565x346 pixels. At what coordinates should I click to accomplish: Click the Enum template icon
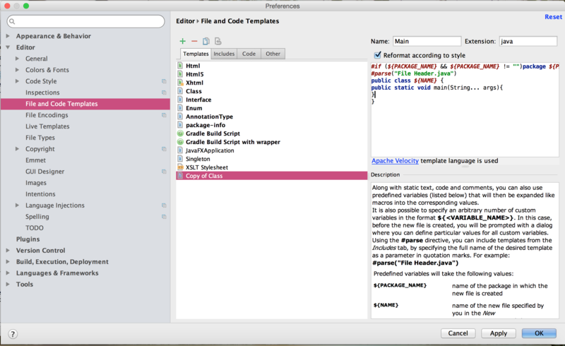tap(180, 108)
